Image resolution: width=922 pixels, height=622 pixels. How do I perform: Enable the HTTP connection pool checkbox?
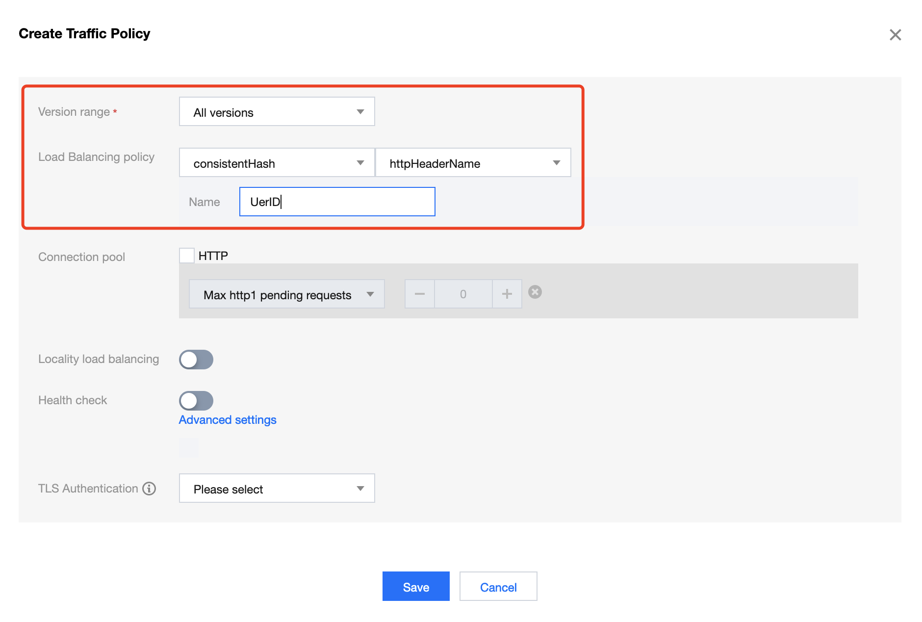[187, 256]
